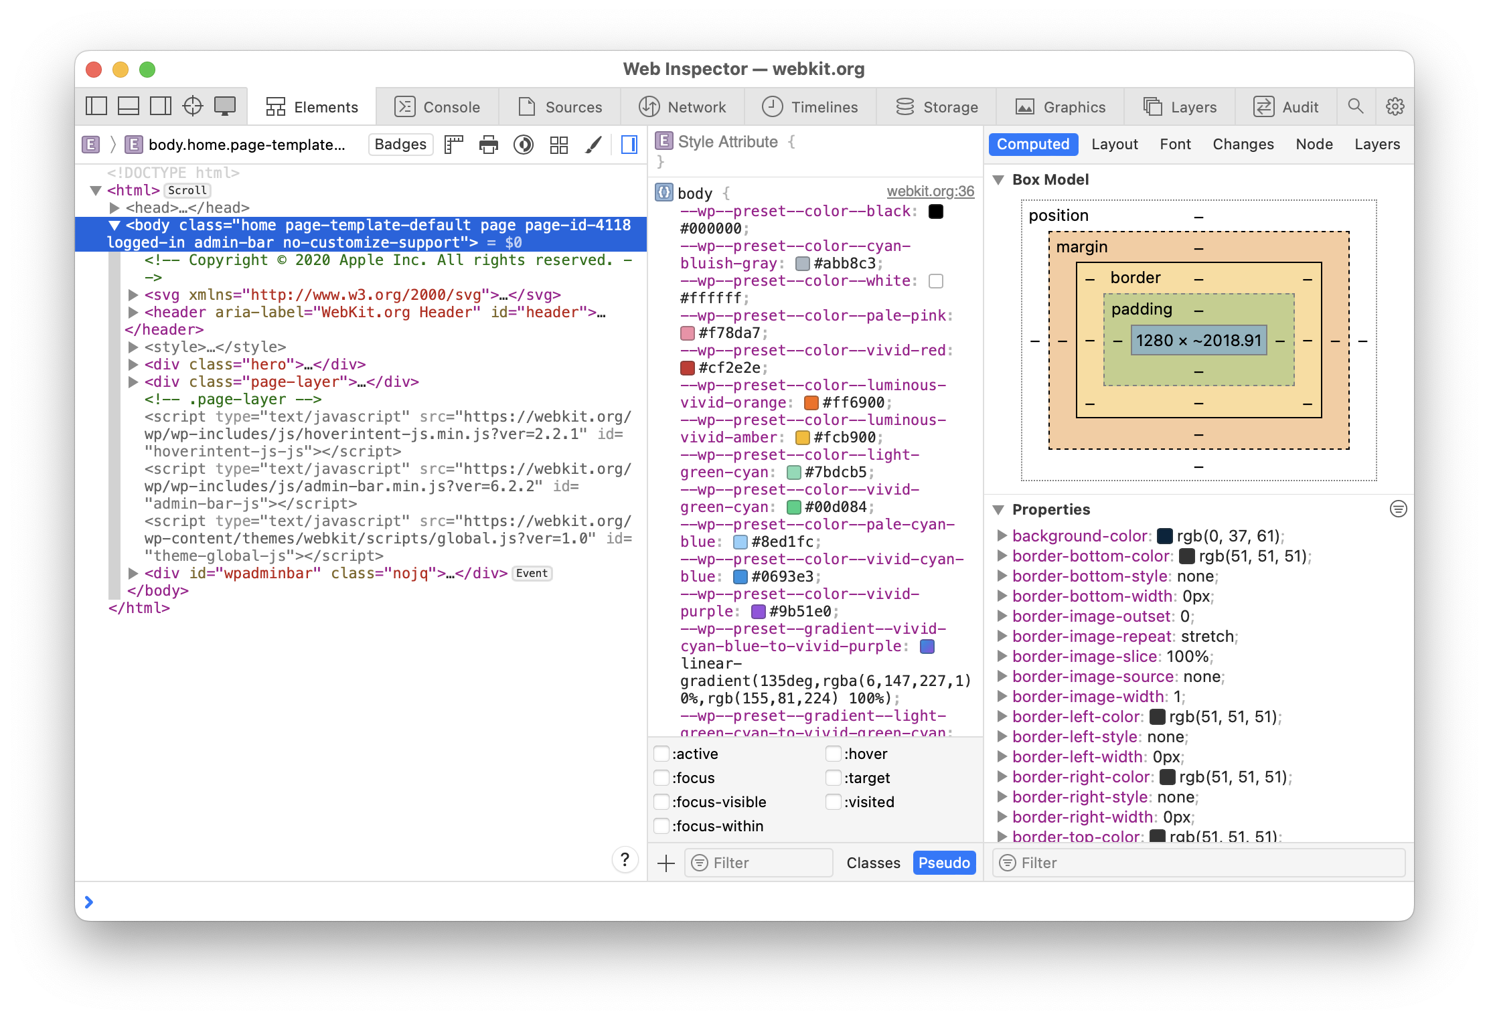Image resolution: width=1489 pixels, height=1020 pixels.
Task: Click the search magnifier icon
Action: point(1356,106)
